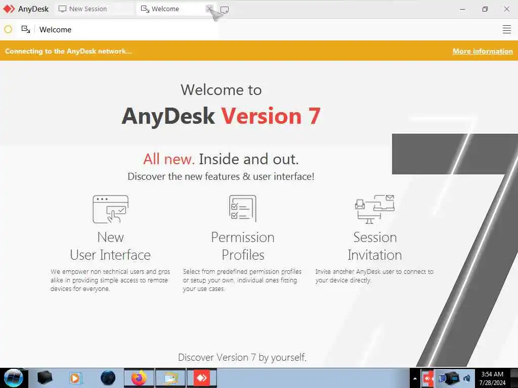Restore down the AnyDesk window
Screen dimensions: 518x388
click(x=485, y=9)
